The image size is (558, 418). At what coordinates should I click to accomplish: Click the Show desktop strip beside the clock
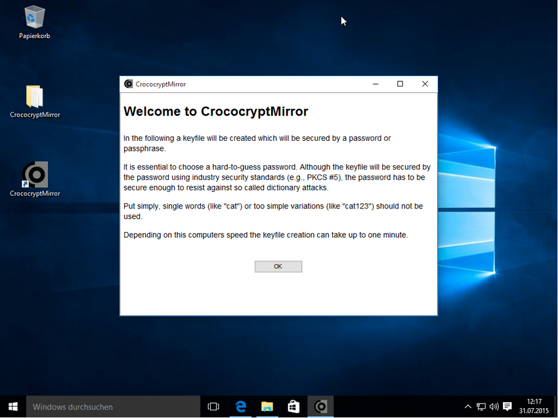(556, 407)
